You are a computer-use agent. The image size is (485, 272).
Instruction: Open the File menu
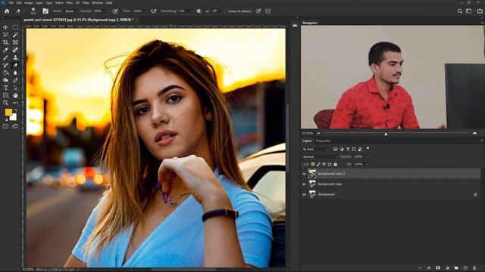point(11,3)
